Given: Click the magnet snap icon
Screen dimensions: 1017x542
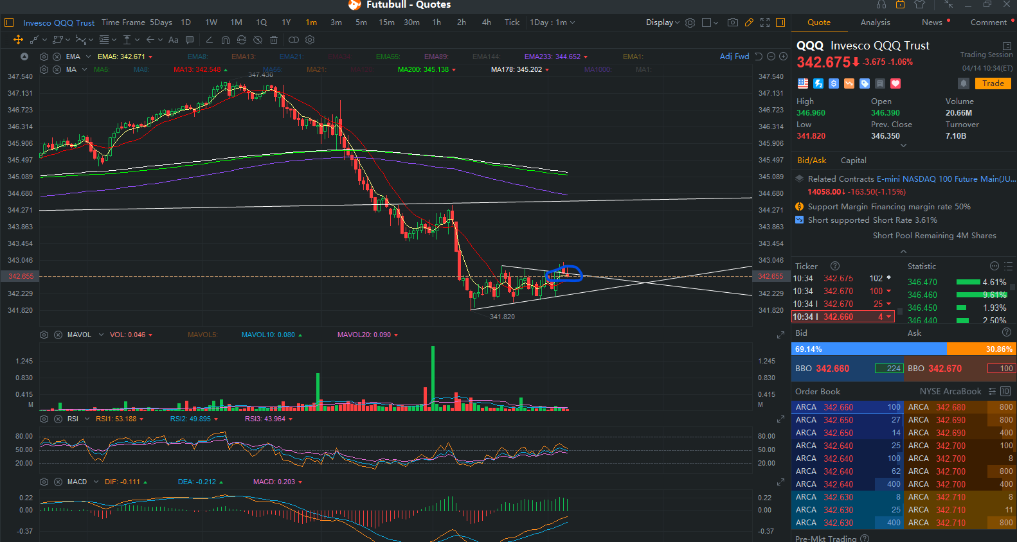Looking at the screenshot, I should [226, 40].
